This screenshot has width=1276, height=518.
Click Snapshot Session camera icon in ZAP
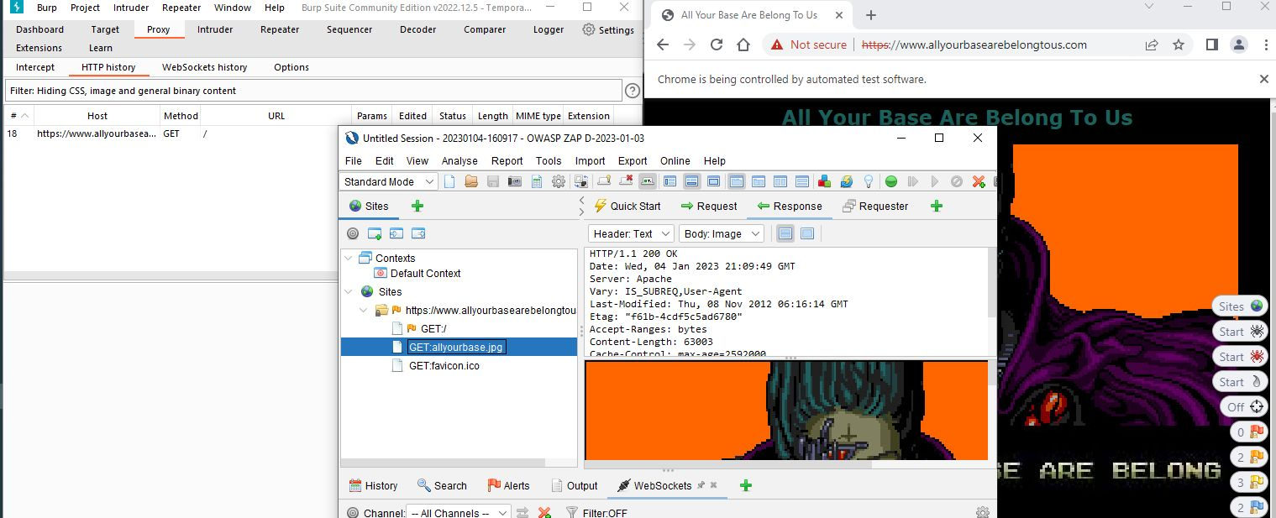tap(515, 181)
